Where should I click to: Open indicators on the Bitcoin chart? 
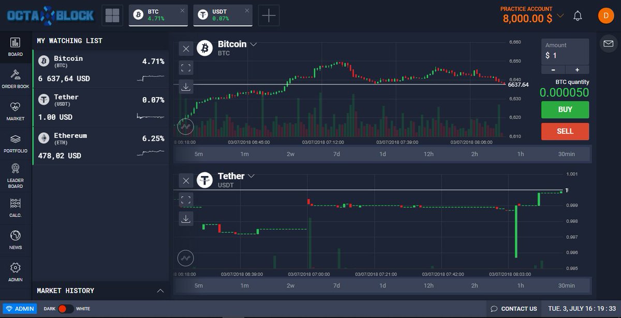click(186, 125)
